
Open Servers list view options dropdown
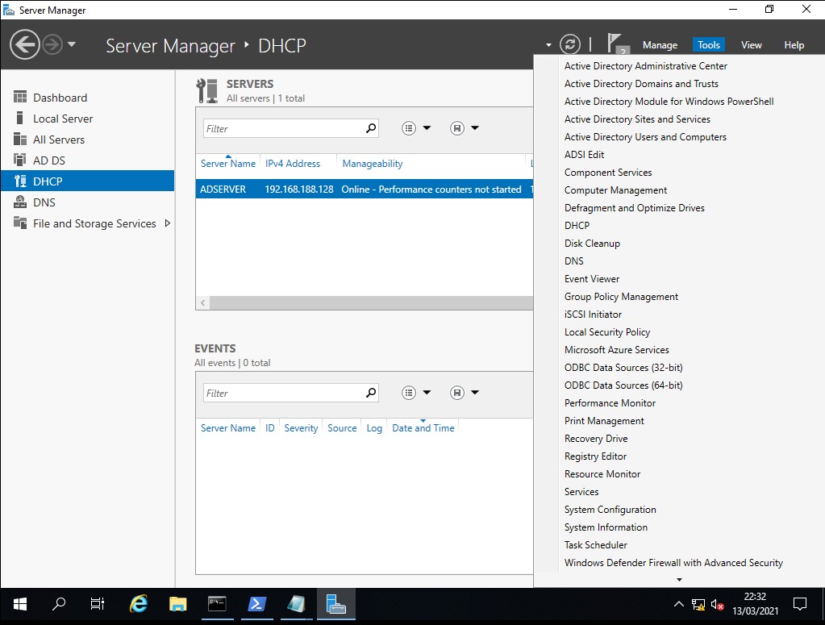[x=416, y=128]
